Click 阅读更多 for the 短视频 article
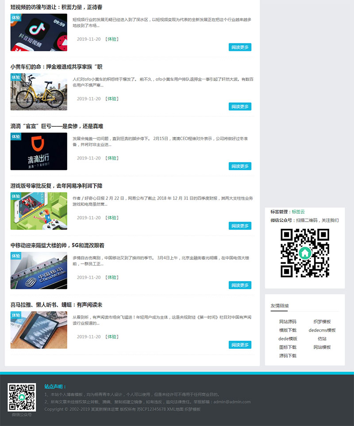 pyautogui.click(x=240, y=47)
